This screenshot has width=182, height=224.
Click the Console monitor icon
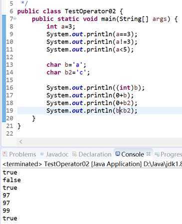118,154
